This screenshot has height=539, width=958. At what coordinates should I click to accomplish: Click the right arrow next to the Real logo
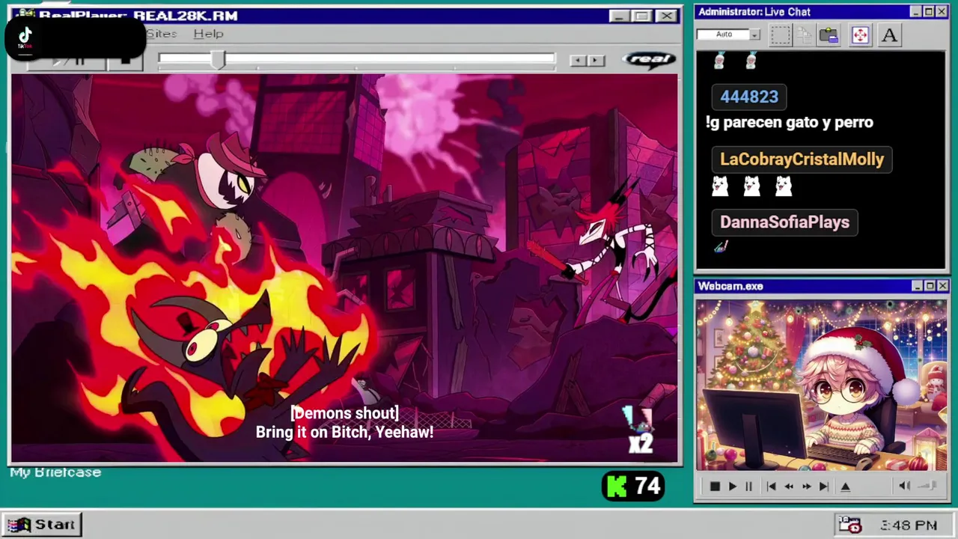coord(596,60)
